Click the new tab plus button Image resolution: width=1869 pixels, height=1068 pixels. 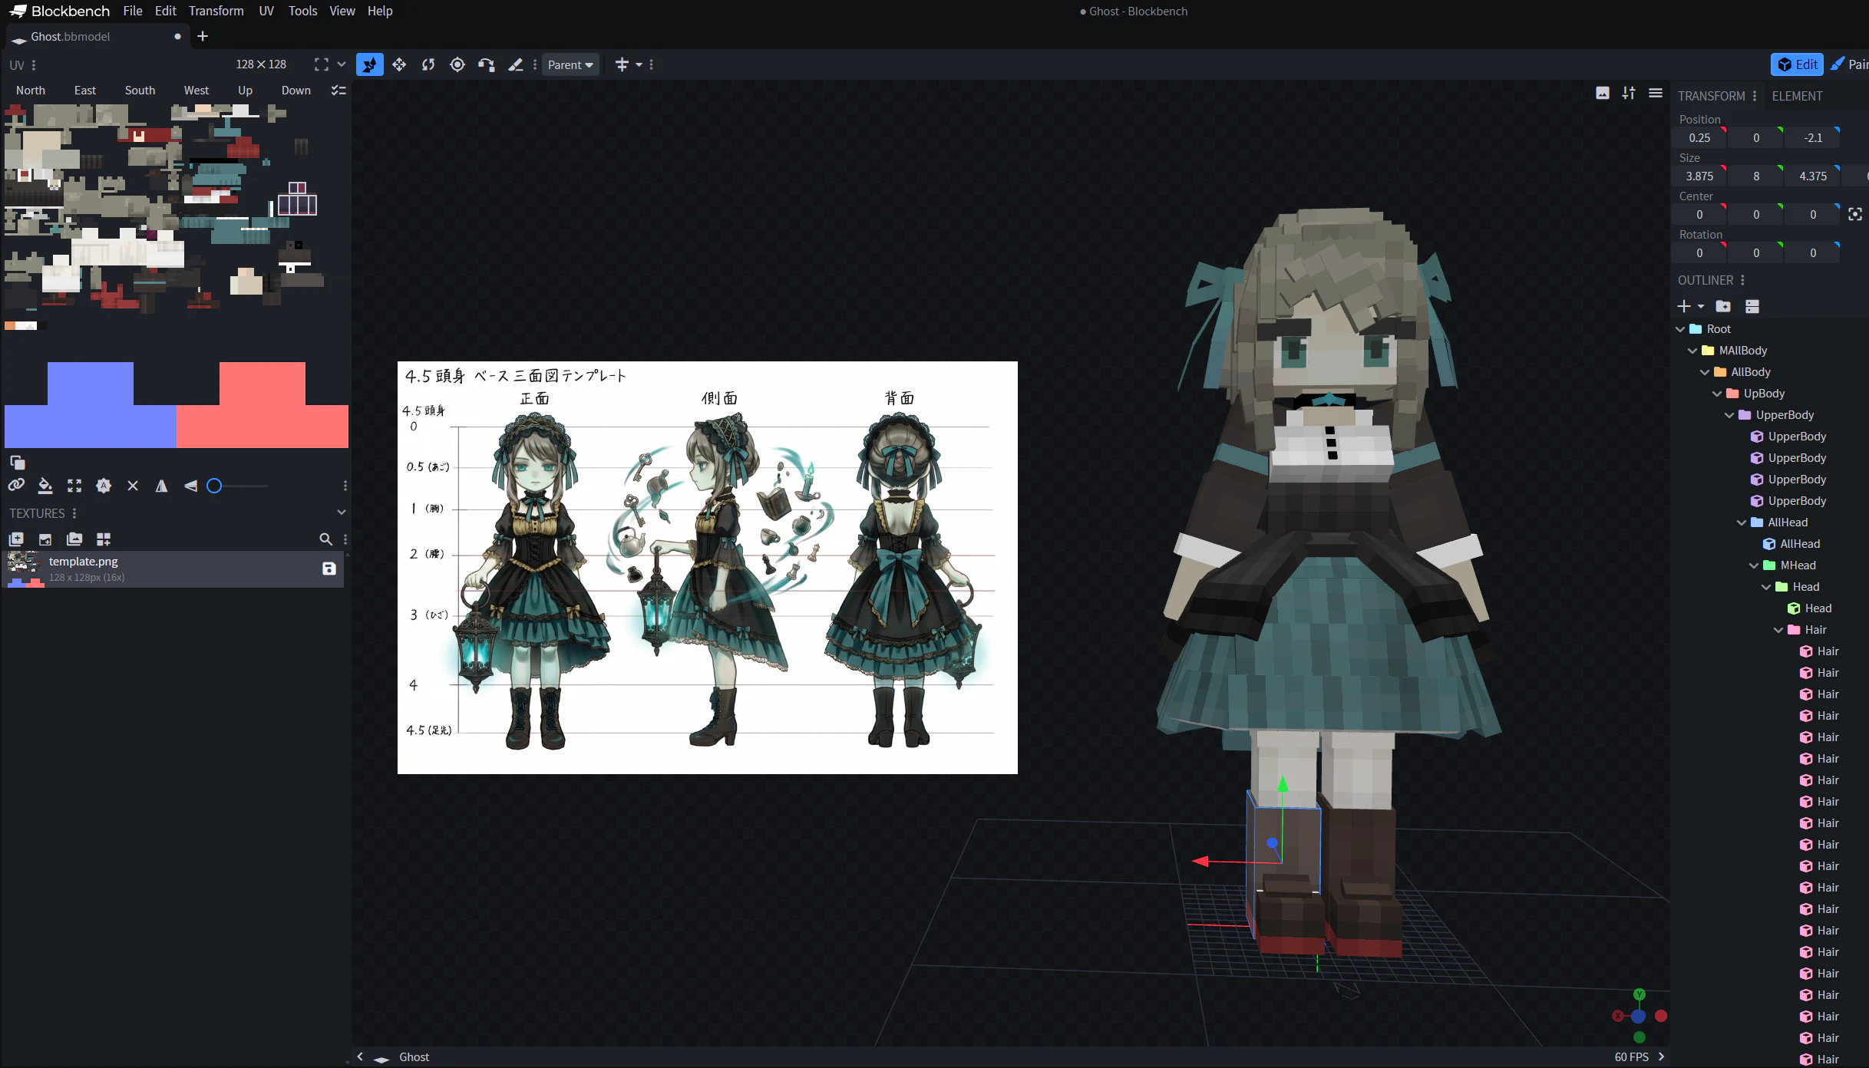203,36
